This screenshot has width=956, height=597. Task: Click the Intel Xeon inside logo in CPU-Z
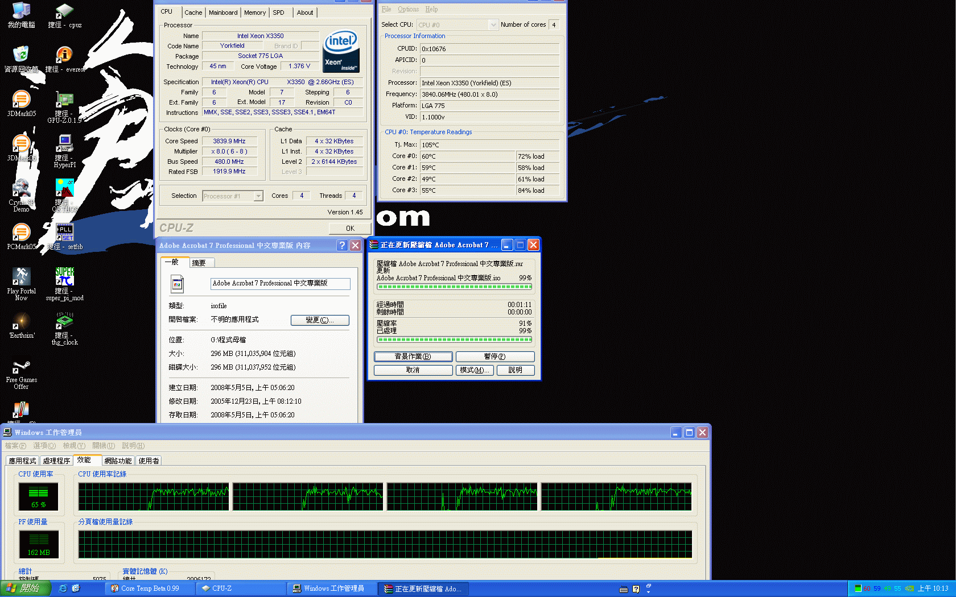pyautogui.click(x=341, y=51)
